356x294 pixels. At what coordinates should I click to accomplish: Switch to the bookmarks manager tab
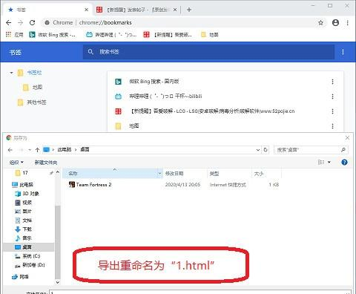click(x=47, y=10)
